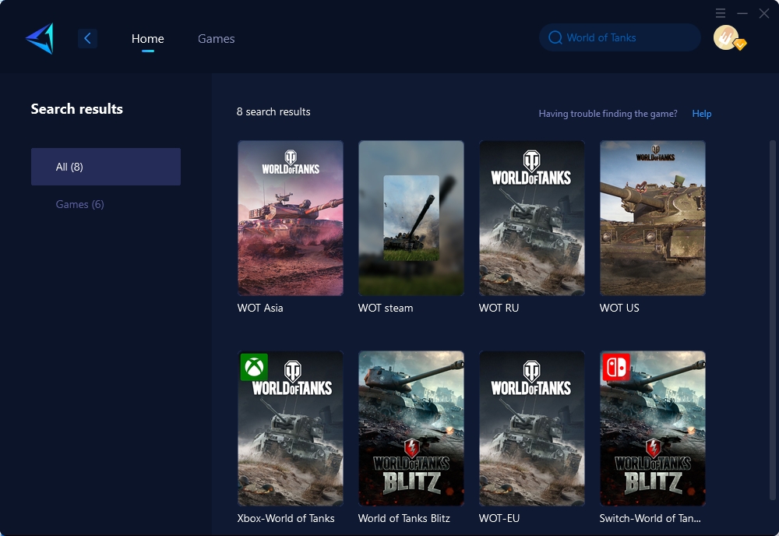Click the Nintendo Switch logo badge
Screen dimensions: 779x536
pyautogui.click(x=616, y=367)
